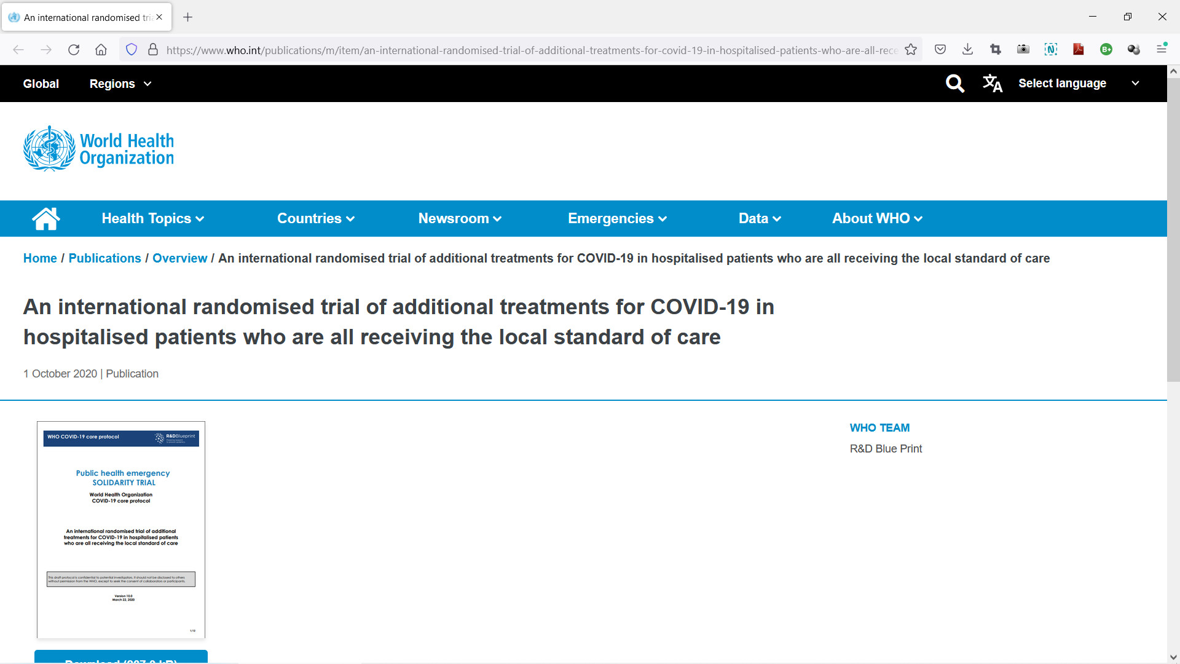Bookmark this page with the star
This screenshot has width=1180, height=664.
[911, 50]
